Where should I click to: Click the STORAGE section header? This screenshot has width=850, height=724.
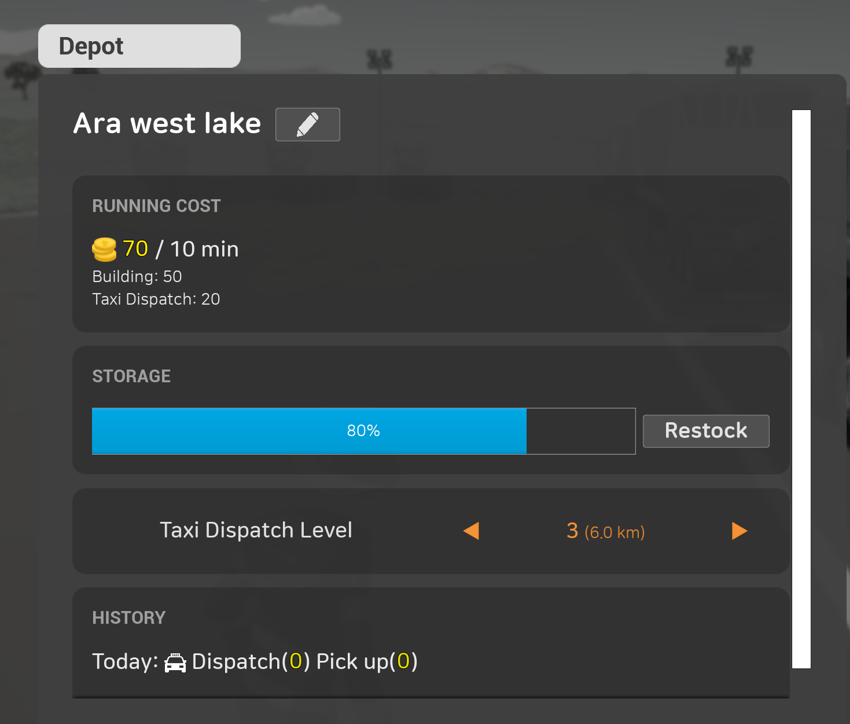click(131, 376)
